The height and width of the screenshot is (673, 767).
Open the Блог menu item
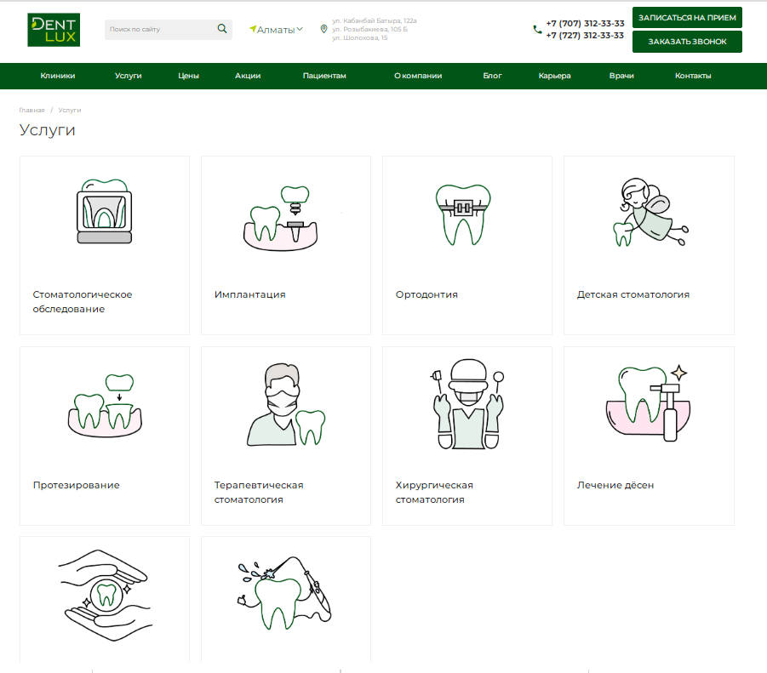[x=493, y=76]
